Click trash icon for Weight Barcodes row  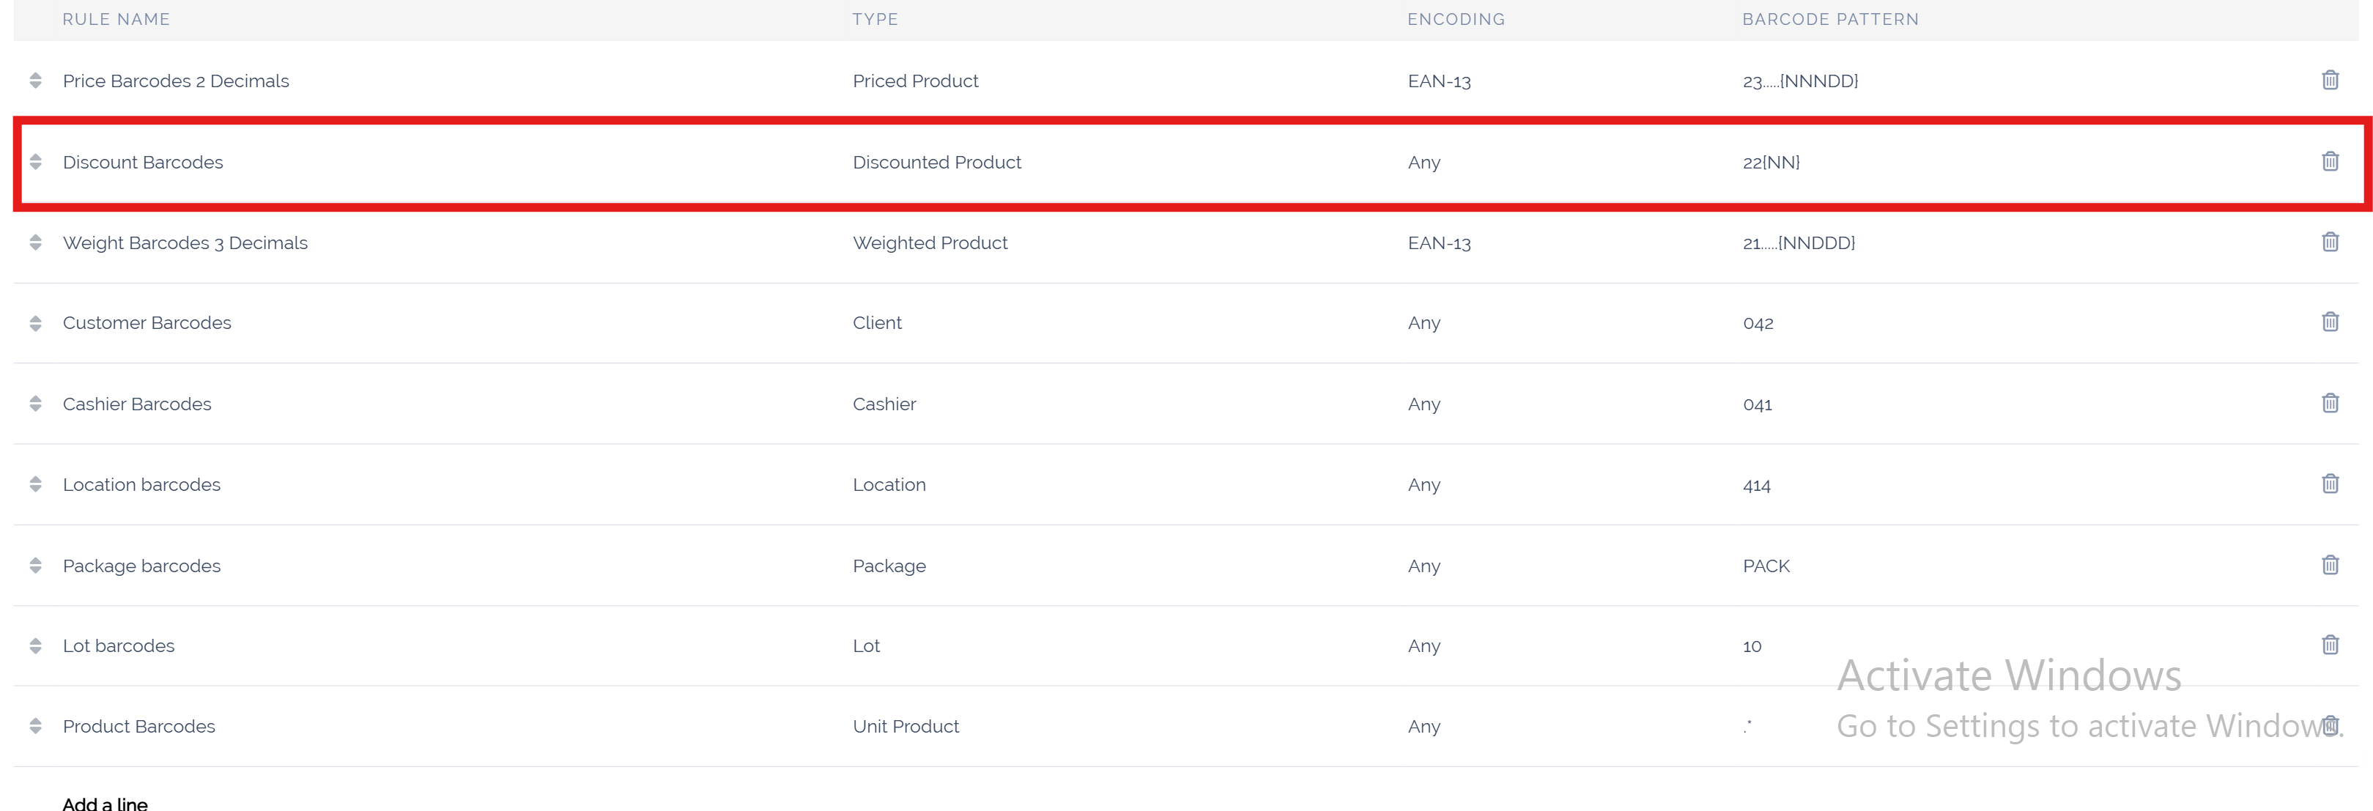pos(2330,242)
